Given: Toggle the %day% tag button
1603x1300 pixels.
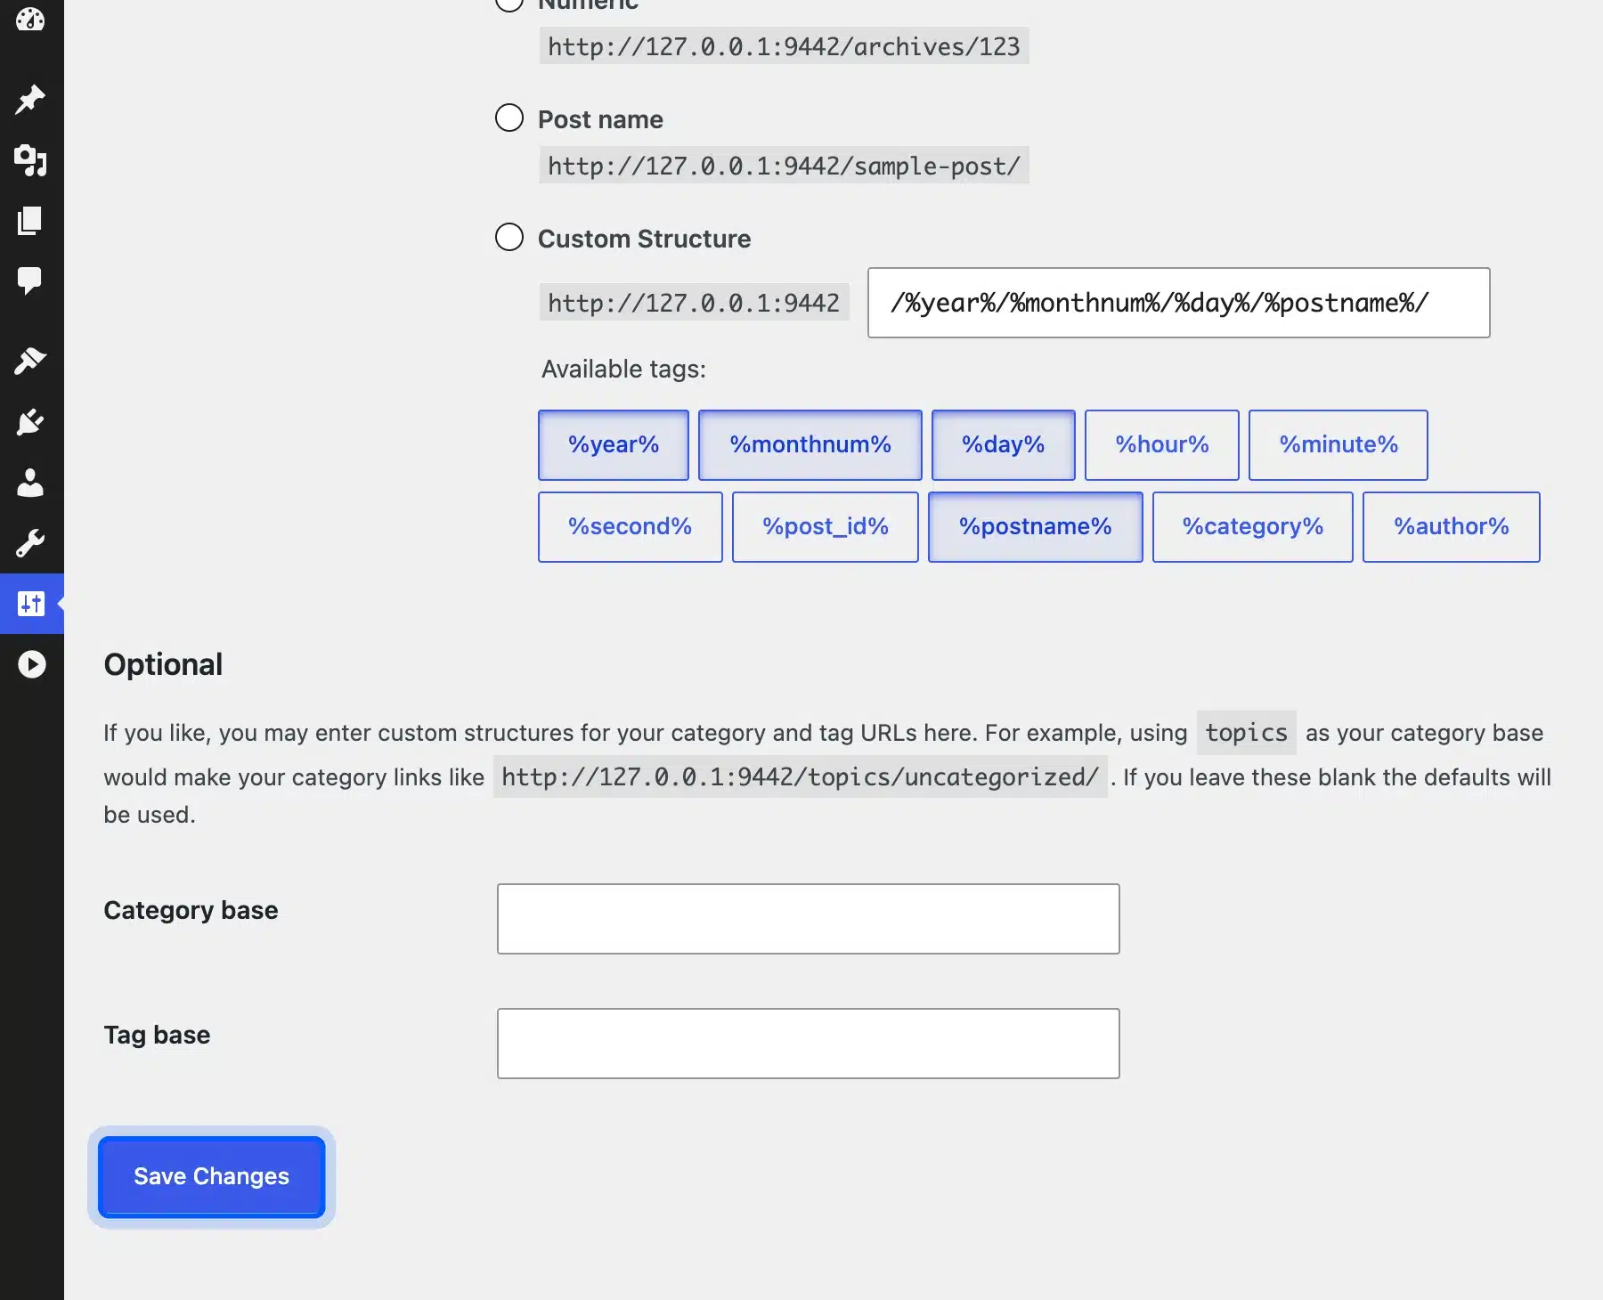Looking at the screenshot, I should tap(1004, 445).
